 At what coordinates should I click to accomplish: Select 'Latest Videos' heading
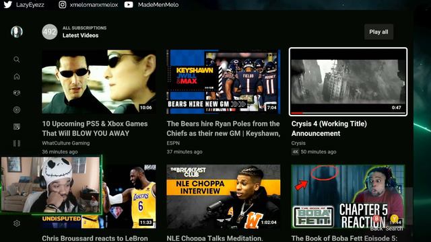point(80,36)
